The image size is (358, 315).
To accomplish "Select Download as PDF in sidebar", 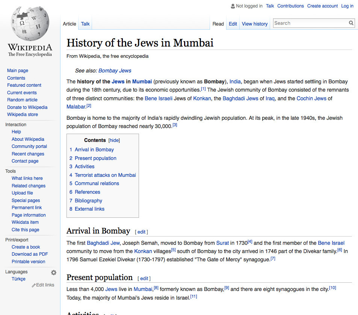I will 30,254.
